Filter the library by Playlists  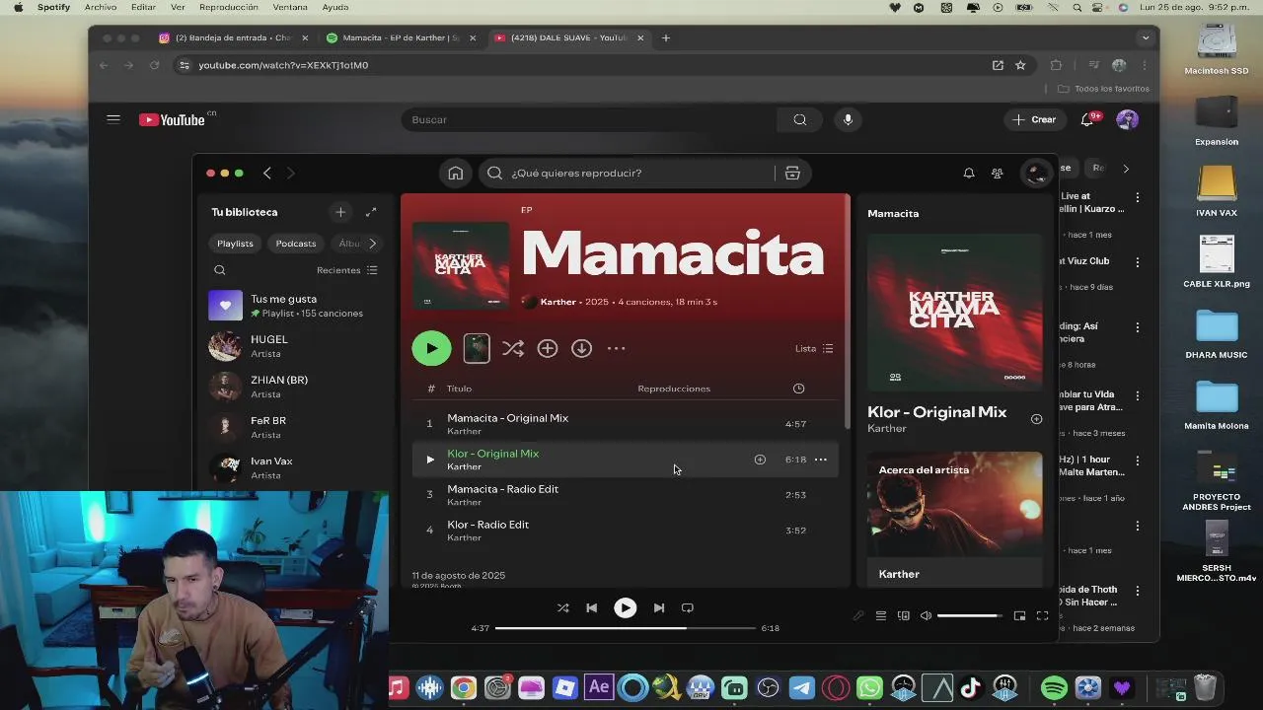click(x=235, y=244)
